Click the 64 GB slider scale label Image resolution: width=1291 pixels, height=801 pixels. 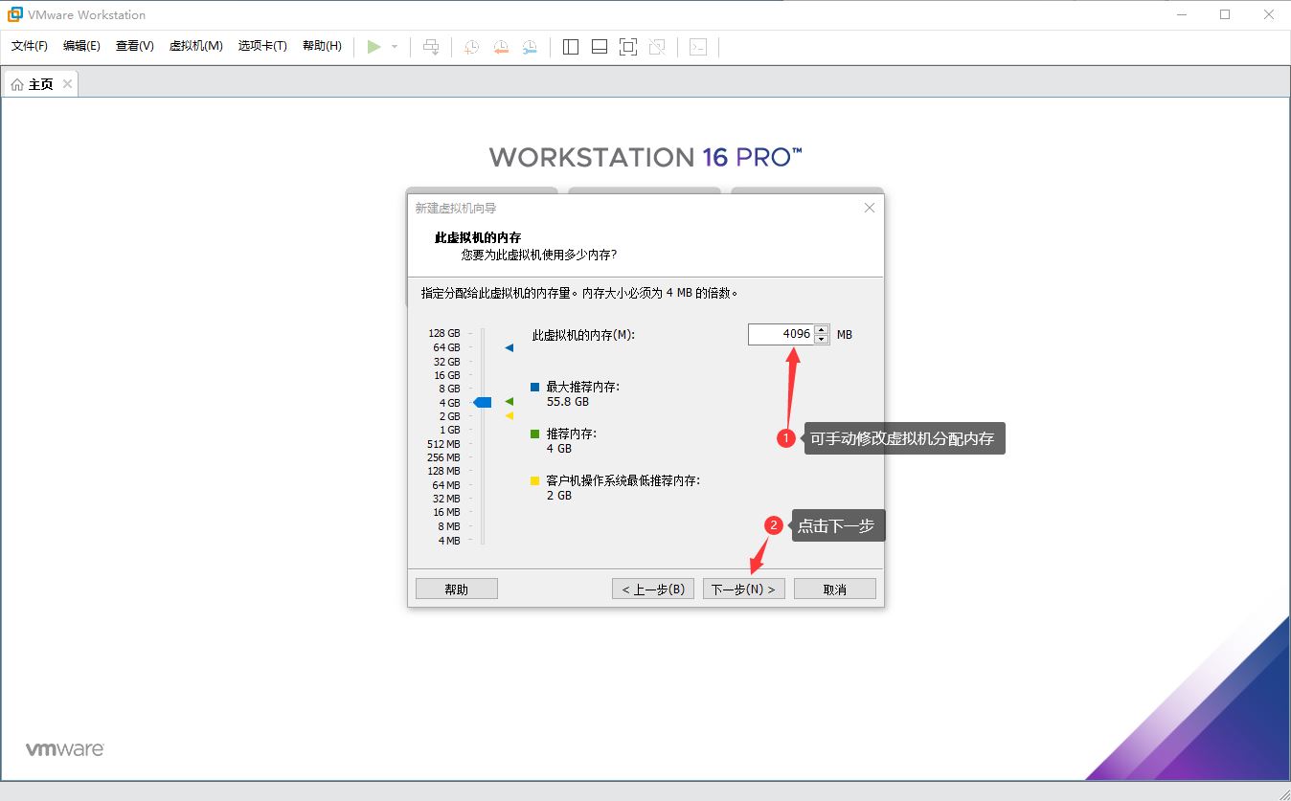tap(447, 347)
